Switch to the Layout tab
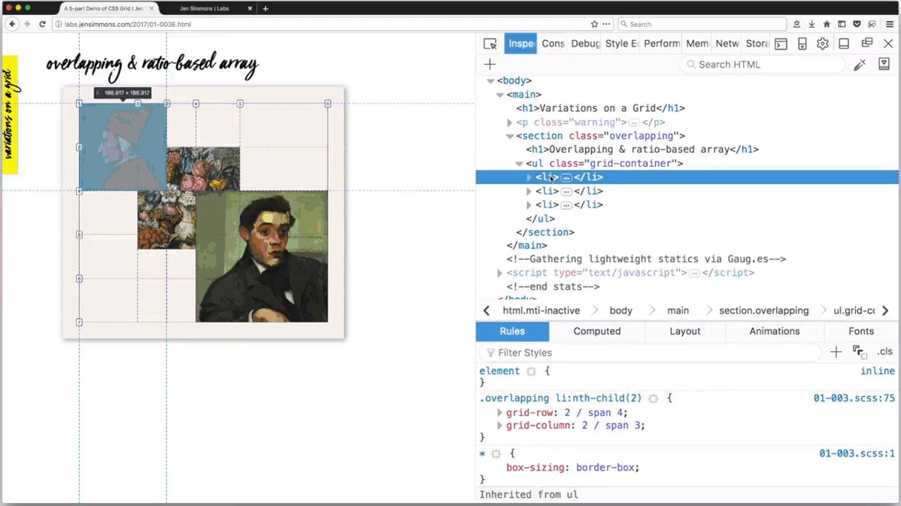 point(685,332)
